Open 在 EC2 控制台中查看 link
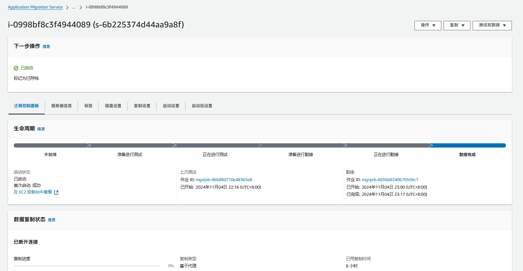Image resolution: width=523 pixels, height=271 pixels. 33,192
